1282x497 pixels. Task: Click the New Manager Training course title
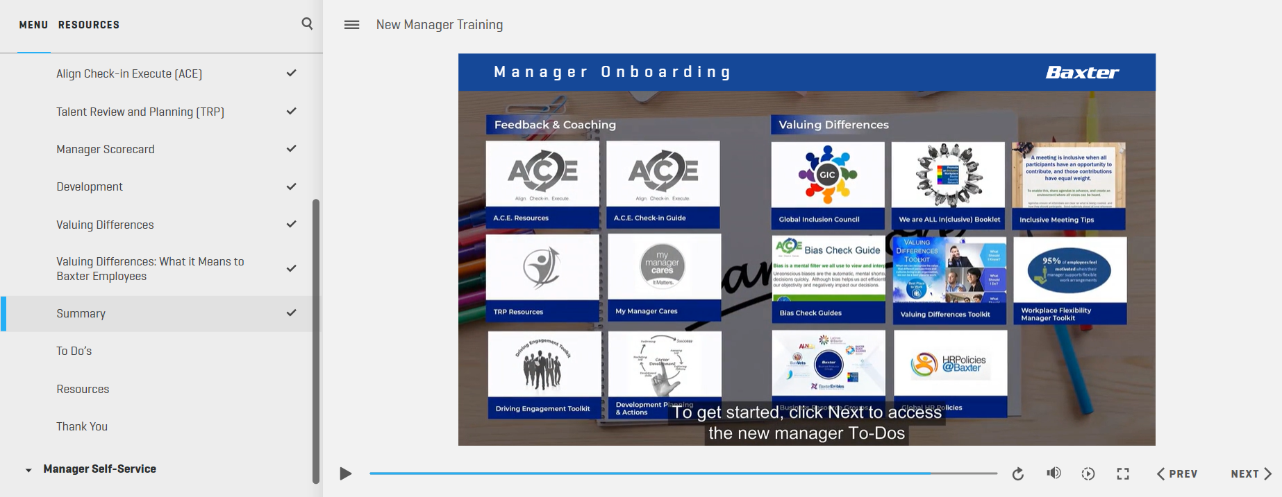(440, 25)
